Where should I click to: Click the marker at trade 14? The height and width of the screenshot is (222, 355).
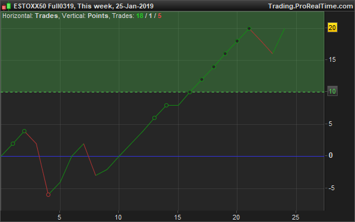tap(167, 106)
